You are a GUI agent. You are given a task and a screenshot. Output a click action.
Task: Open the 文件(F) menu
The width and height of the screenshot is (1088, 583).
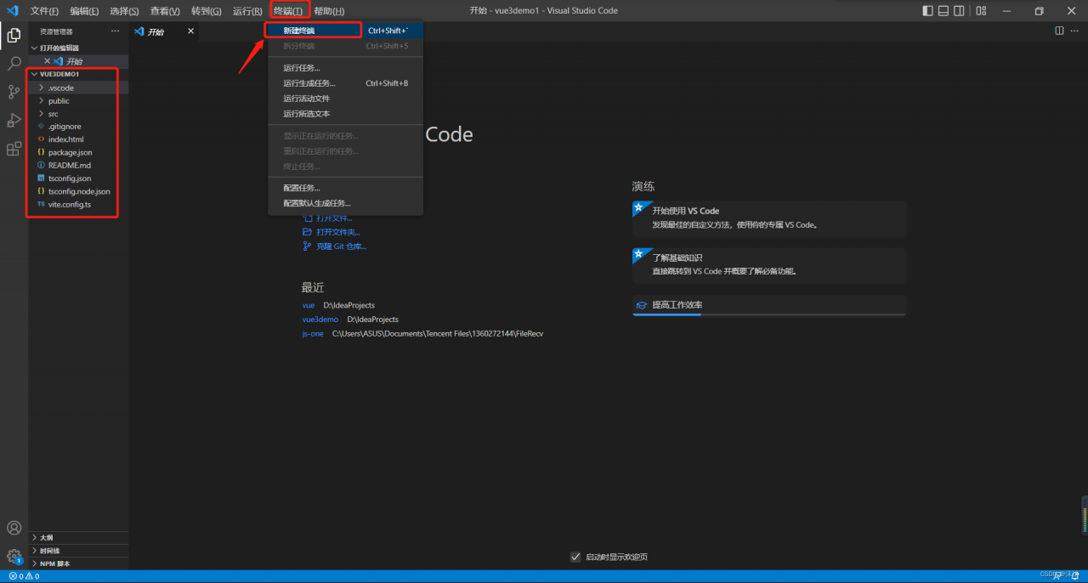point(44,11)
